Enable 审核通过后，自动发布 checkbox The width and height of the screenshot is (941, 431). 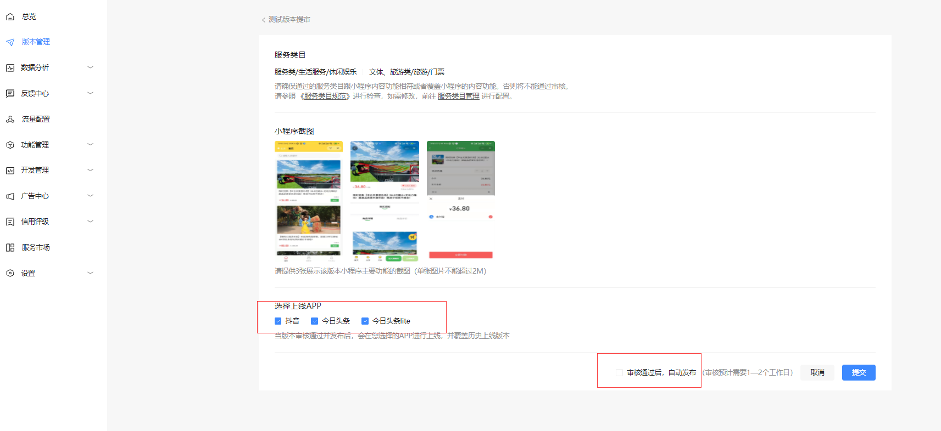point(619,373)
